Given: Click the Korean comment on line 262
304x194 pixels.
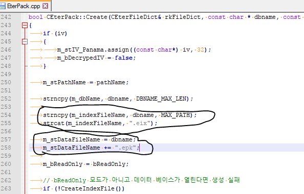Looking at the screenshot, I should click(141, 180).
